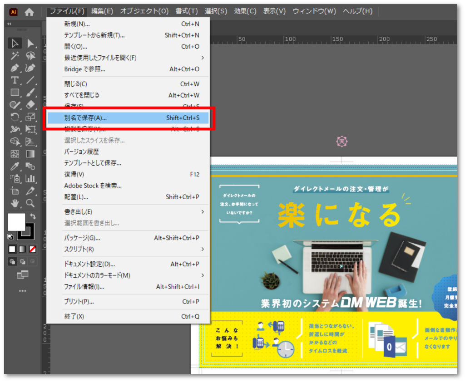The width and height of the screenshot is (465, 382).
Task: Select the Eraser tool
Action: click(30, 105)
